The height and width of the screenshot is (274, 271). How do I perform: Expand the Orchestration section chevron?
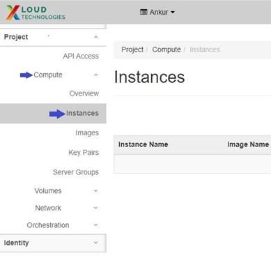95,225
